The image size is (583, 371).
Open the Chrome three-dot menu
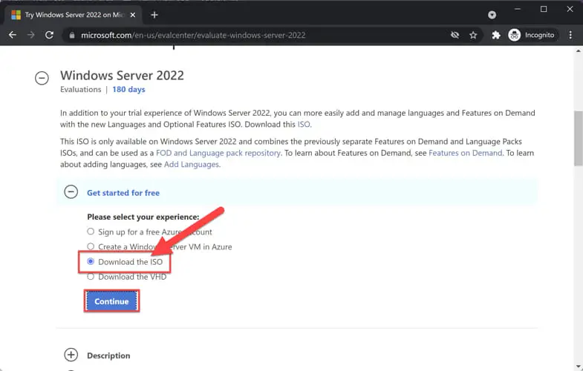click(x=570, y=35)
